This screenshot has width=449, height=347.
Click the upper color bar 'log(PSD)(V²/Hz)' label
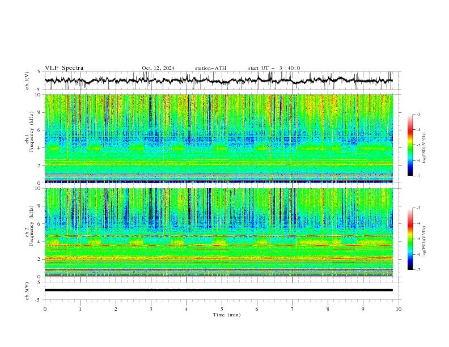pos(425,147)
